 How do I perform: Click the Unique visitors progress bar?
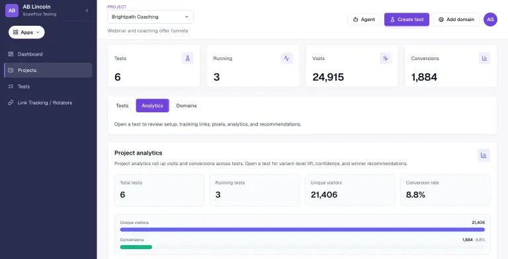[x=302, y=229]
